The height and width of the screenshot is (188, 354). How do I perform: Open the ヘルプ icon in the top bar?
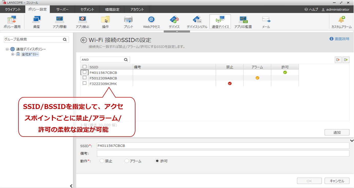(306, 9)
